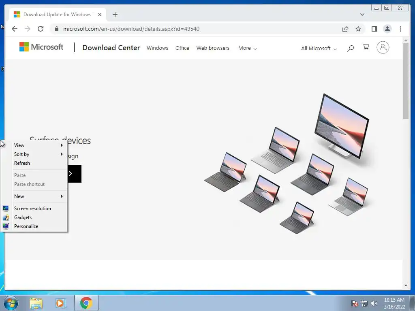This screenshot has height=311, width=415.
Task: Click the black arrow button on the banner
Action: 75,174
